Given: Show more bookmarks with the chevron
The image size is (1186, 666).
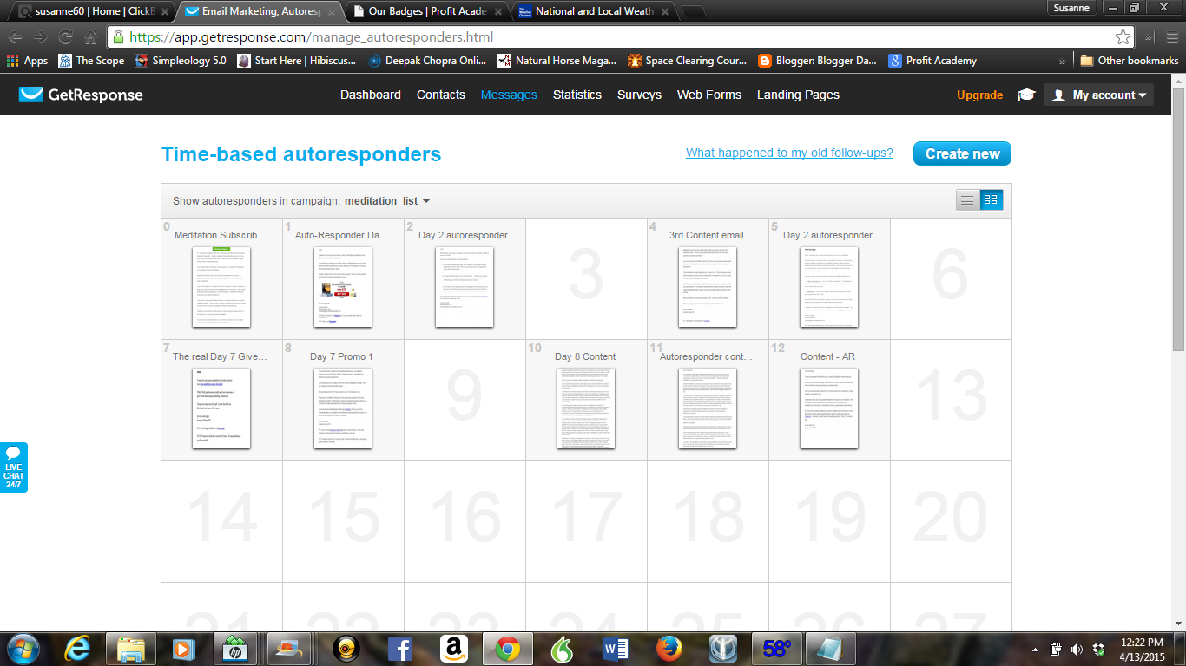Looking at the screenshot, I should point(1063,61).
